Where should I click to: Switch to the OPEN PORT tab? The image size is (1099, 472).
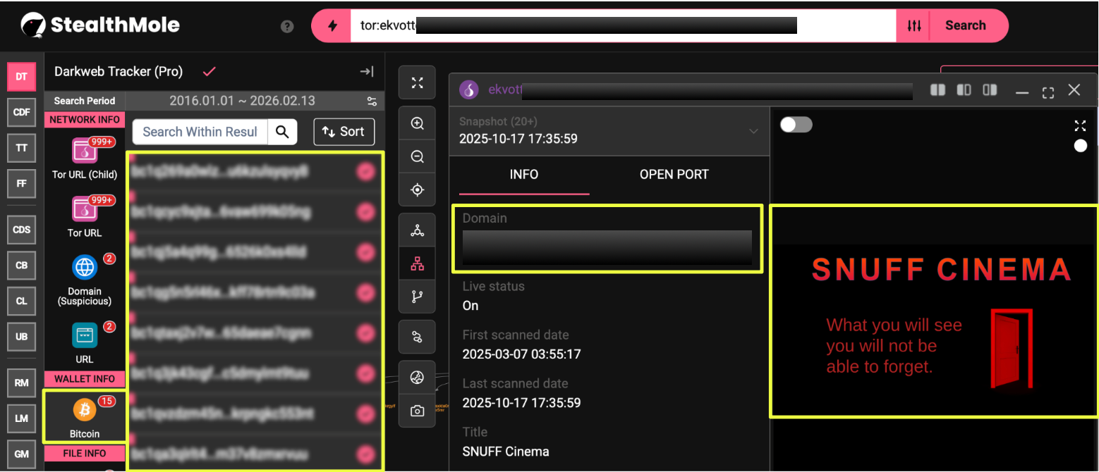click(674, 175)
